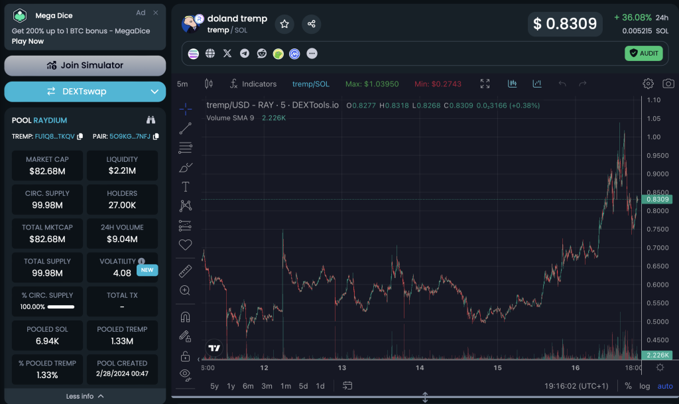Copy the TREMP token address
The height and width of the screenshot is (404, 679).
[x=80, y=137]
